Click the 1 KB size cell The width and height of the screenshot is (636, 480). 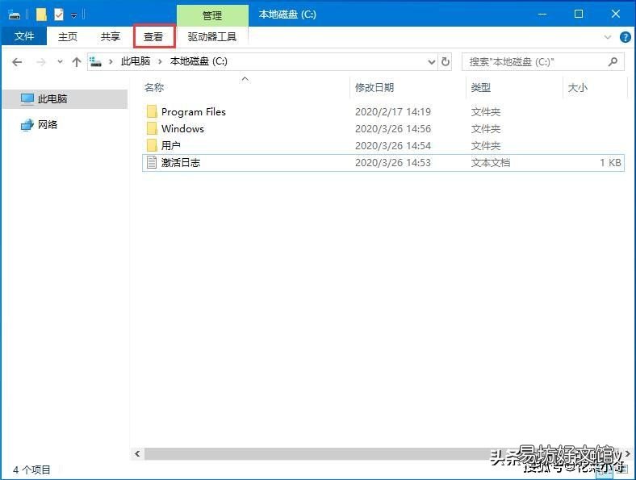(610, 163)
